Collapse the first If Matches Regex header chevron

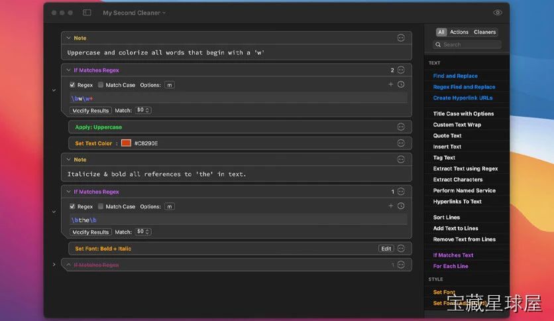point(68,70)
